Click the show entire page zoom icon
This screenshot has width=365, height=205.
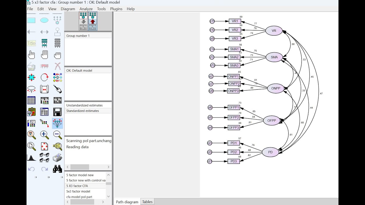[31, 146]
